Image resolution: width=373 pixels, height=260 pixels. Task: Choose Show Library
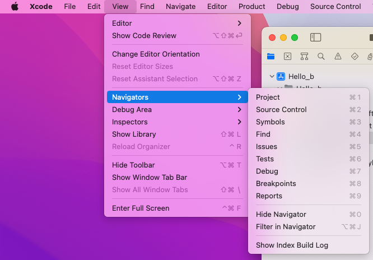point(178,134)
